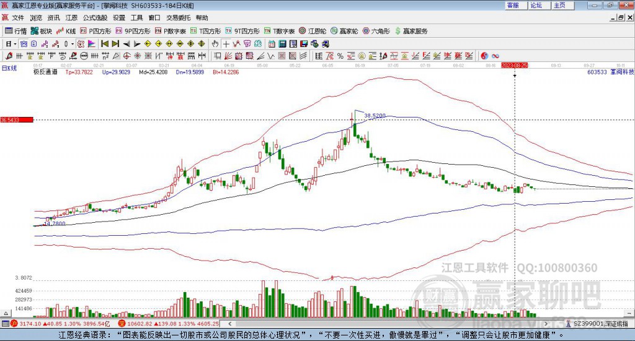The height and width of the screenshot is (341, 635).
Task: Open the 9P四方形 tool
Action: click(x=133, y=31)
